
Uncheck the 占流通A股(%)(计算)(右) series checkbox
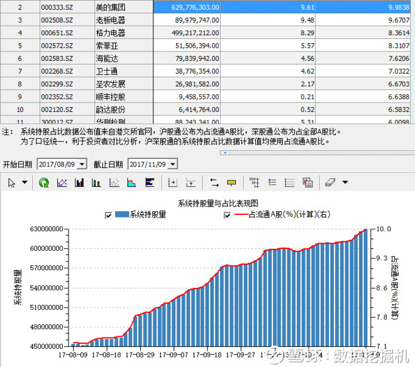click(x=227, y=216)
